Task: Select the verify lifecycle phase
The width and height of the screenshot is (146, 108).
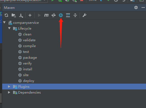Action: point(27,63)
